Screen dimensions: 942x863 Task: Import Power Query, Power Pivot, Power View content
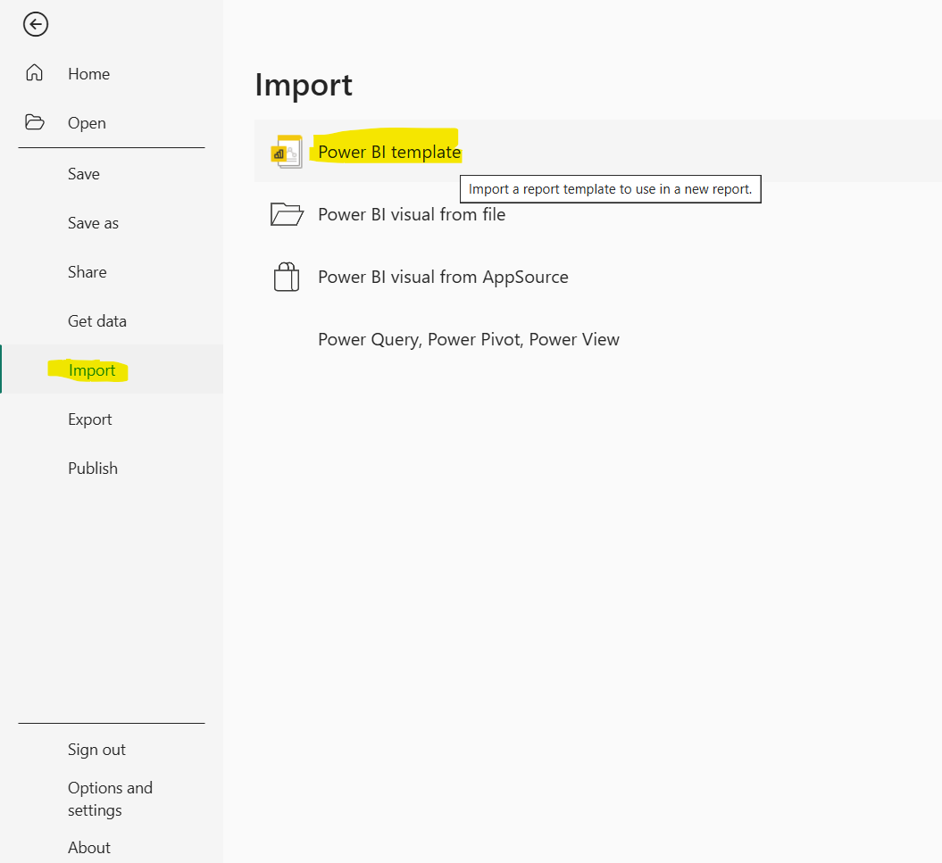click(468, 339)
